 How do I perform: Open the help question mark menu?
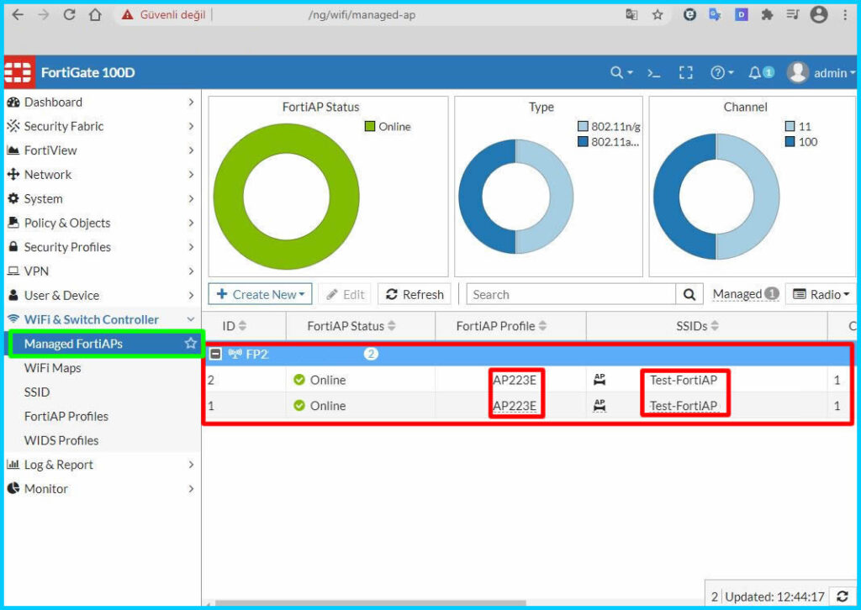[x=721, y=72]
